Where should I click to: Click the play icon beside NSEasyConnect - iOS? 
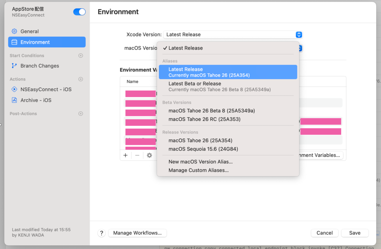coord(14,89)
